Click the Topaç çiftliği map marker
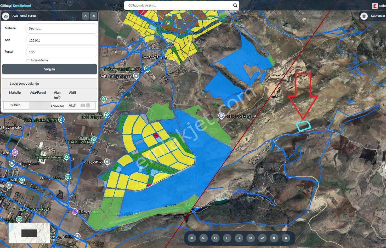The height and width of the screenshot is (248, 386). pos(107,162)
